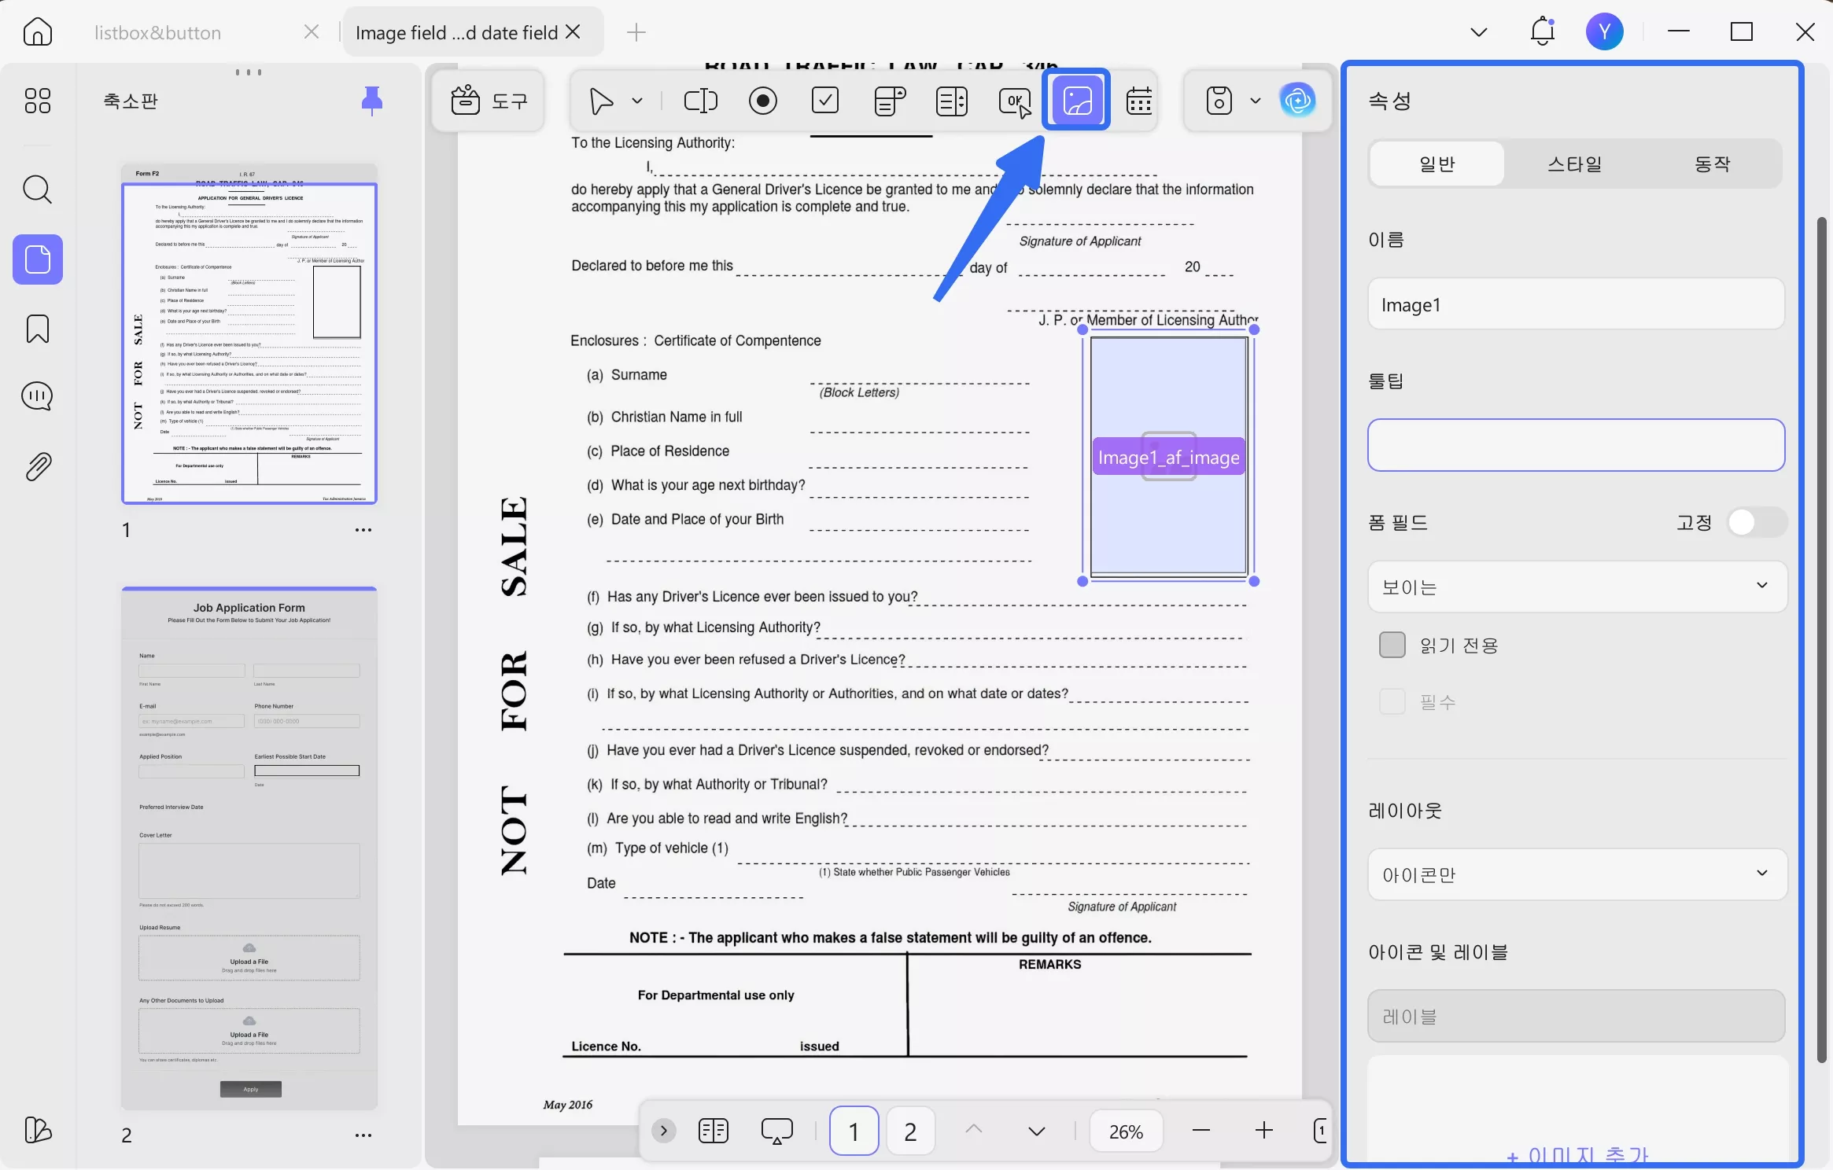Check the 읽기 전용 checkbox
Image resolution: width=1833 pixels, height=1170 pixels.
[1392, 645]
